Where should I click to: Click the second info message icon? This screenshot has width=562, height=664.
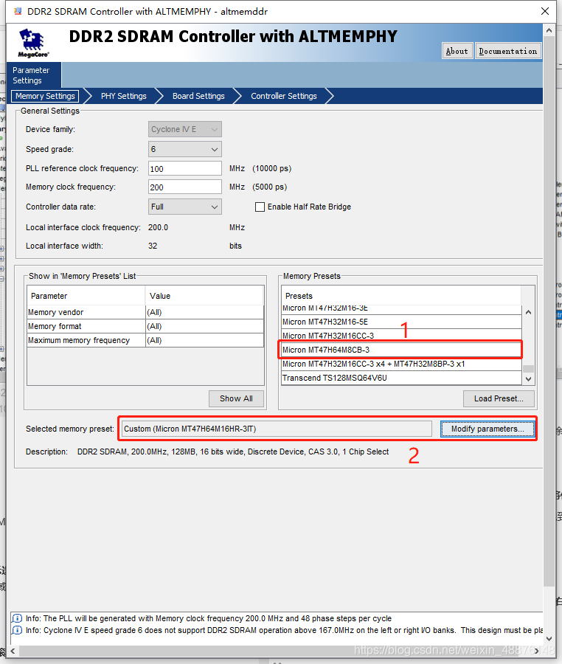[x=17, y=630]
